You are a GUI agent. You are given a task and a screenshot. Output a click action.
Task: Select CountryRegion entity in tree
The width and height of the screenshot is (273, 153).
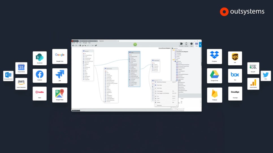point(181,71)
